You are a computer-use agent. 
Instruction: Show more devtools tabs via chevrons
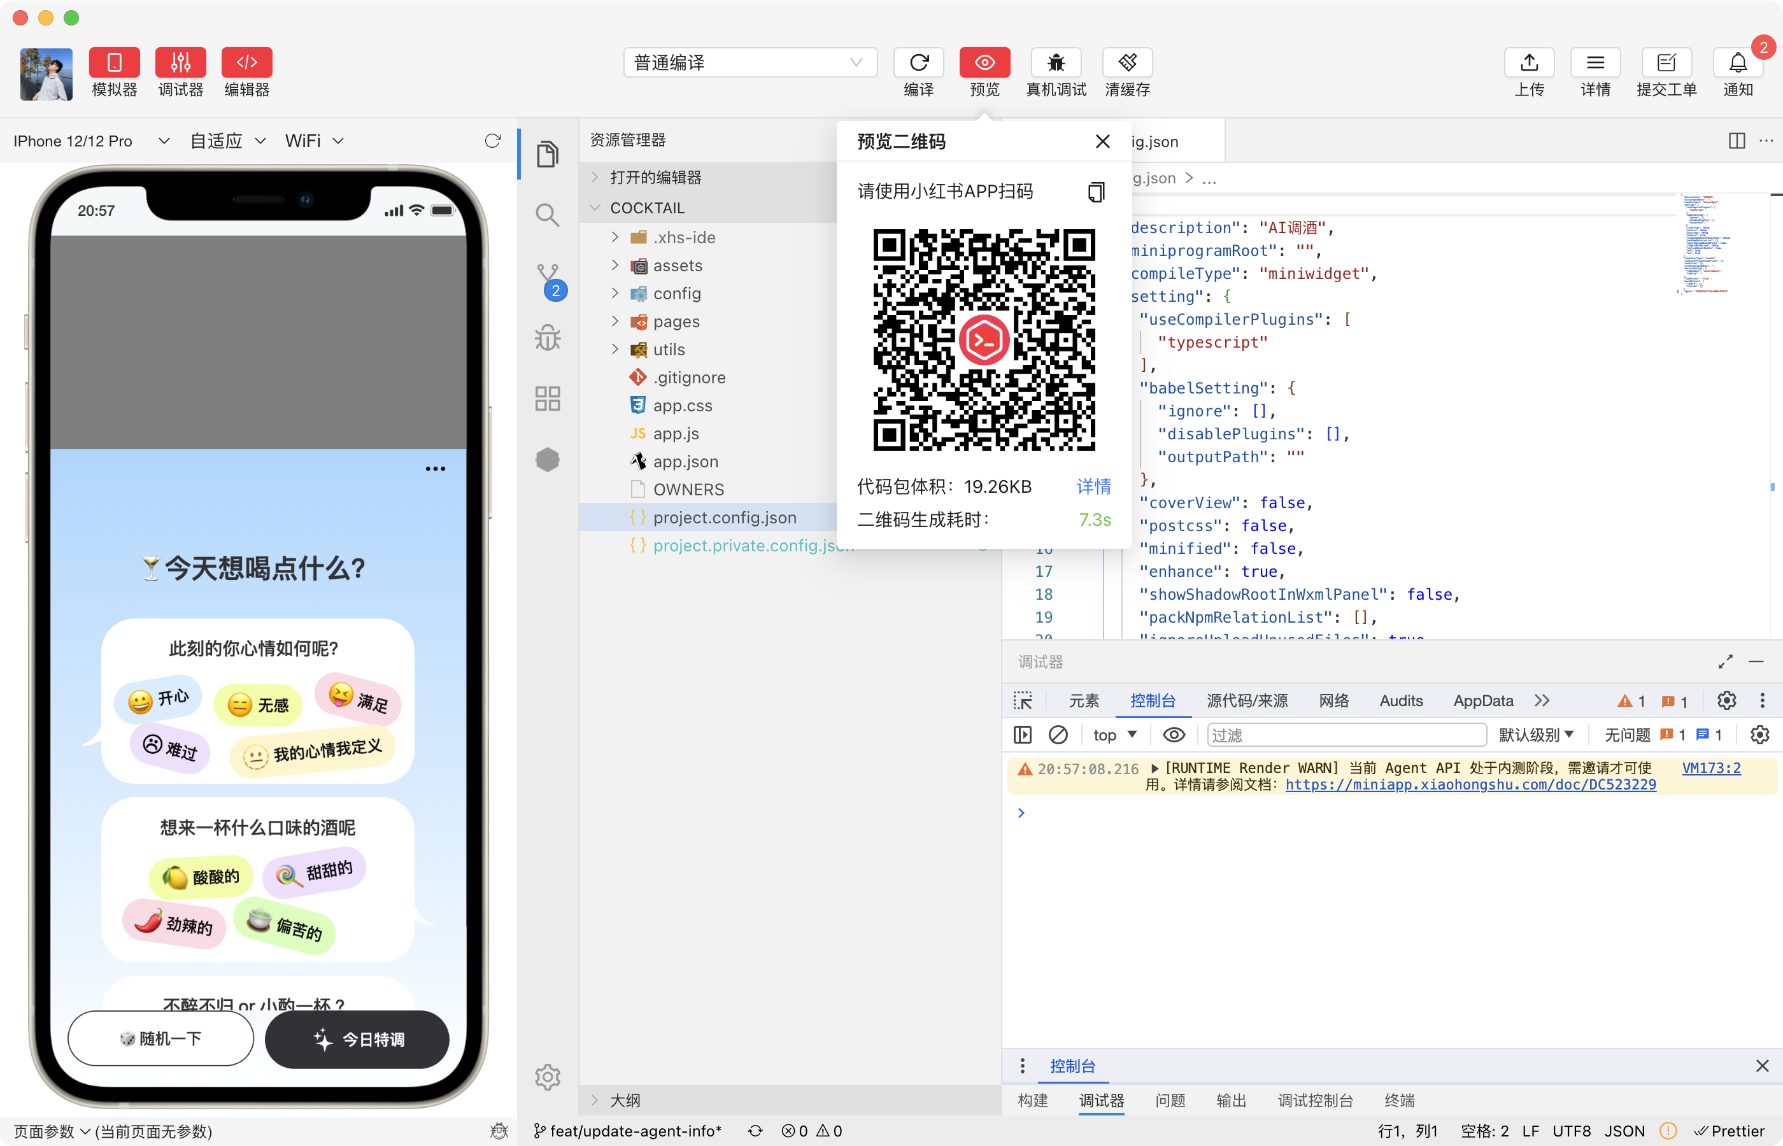(x=1542, y=701)
